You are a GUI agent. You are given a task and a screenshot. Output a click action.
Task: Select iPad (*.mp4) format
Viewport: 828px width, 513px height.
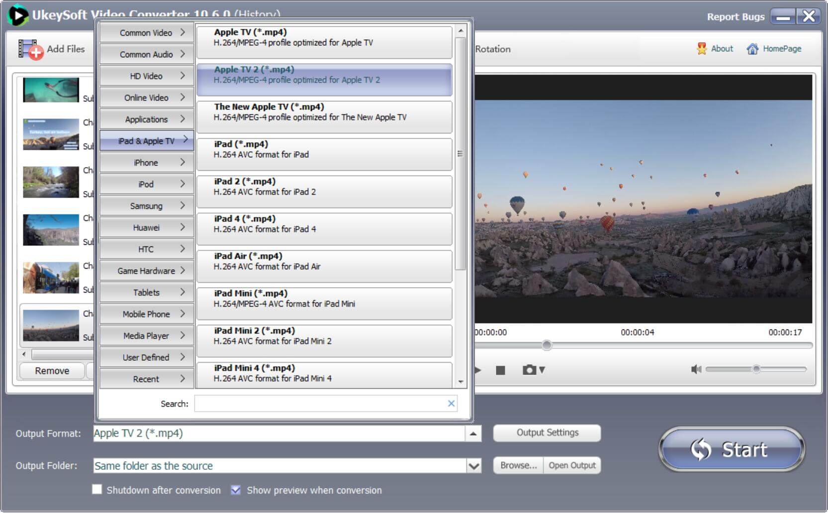pos(324,154)
